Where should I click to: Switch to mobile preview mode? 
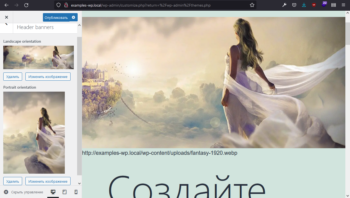[x=76, y=192]
